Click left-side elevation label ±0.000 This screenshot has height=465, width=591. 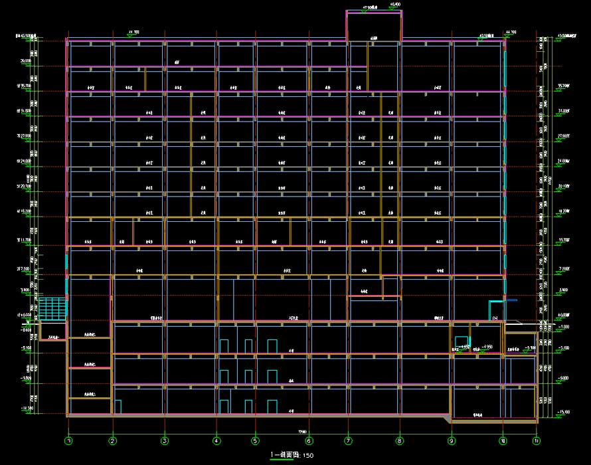tap(24, 315)
